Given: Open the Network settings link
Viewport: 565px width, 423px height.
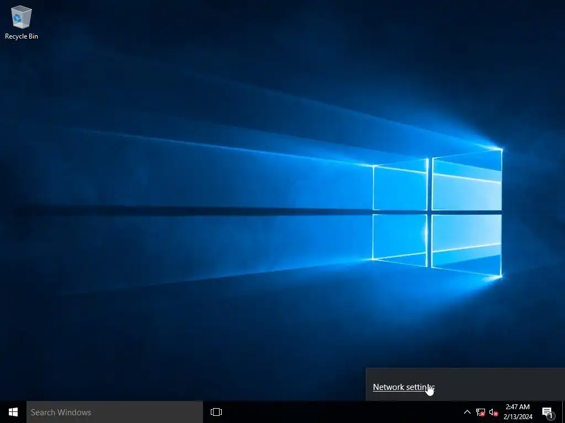Looking at the screenshot, I should coord(404,387).
